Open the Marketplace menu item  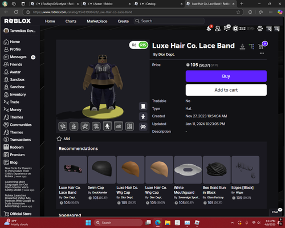pos(97,21)
